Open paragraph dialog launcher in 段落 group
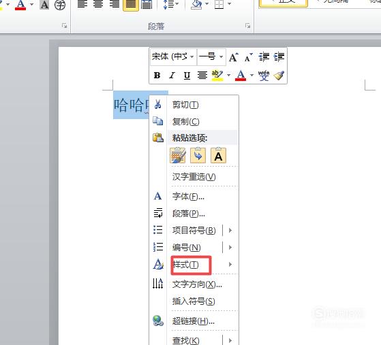Screen dimensions: 381x345 tap(247, 25)
